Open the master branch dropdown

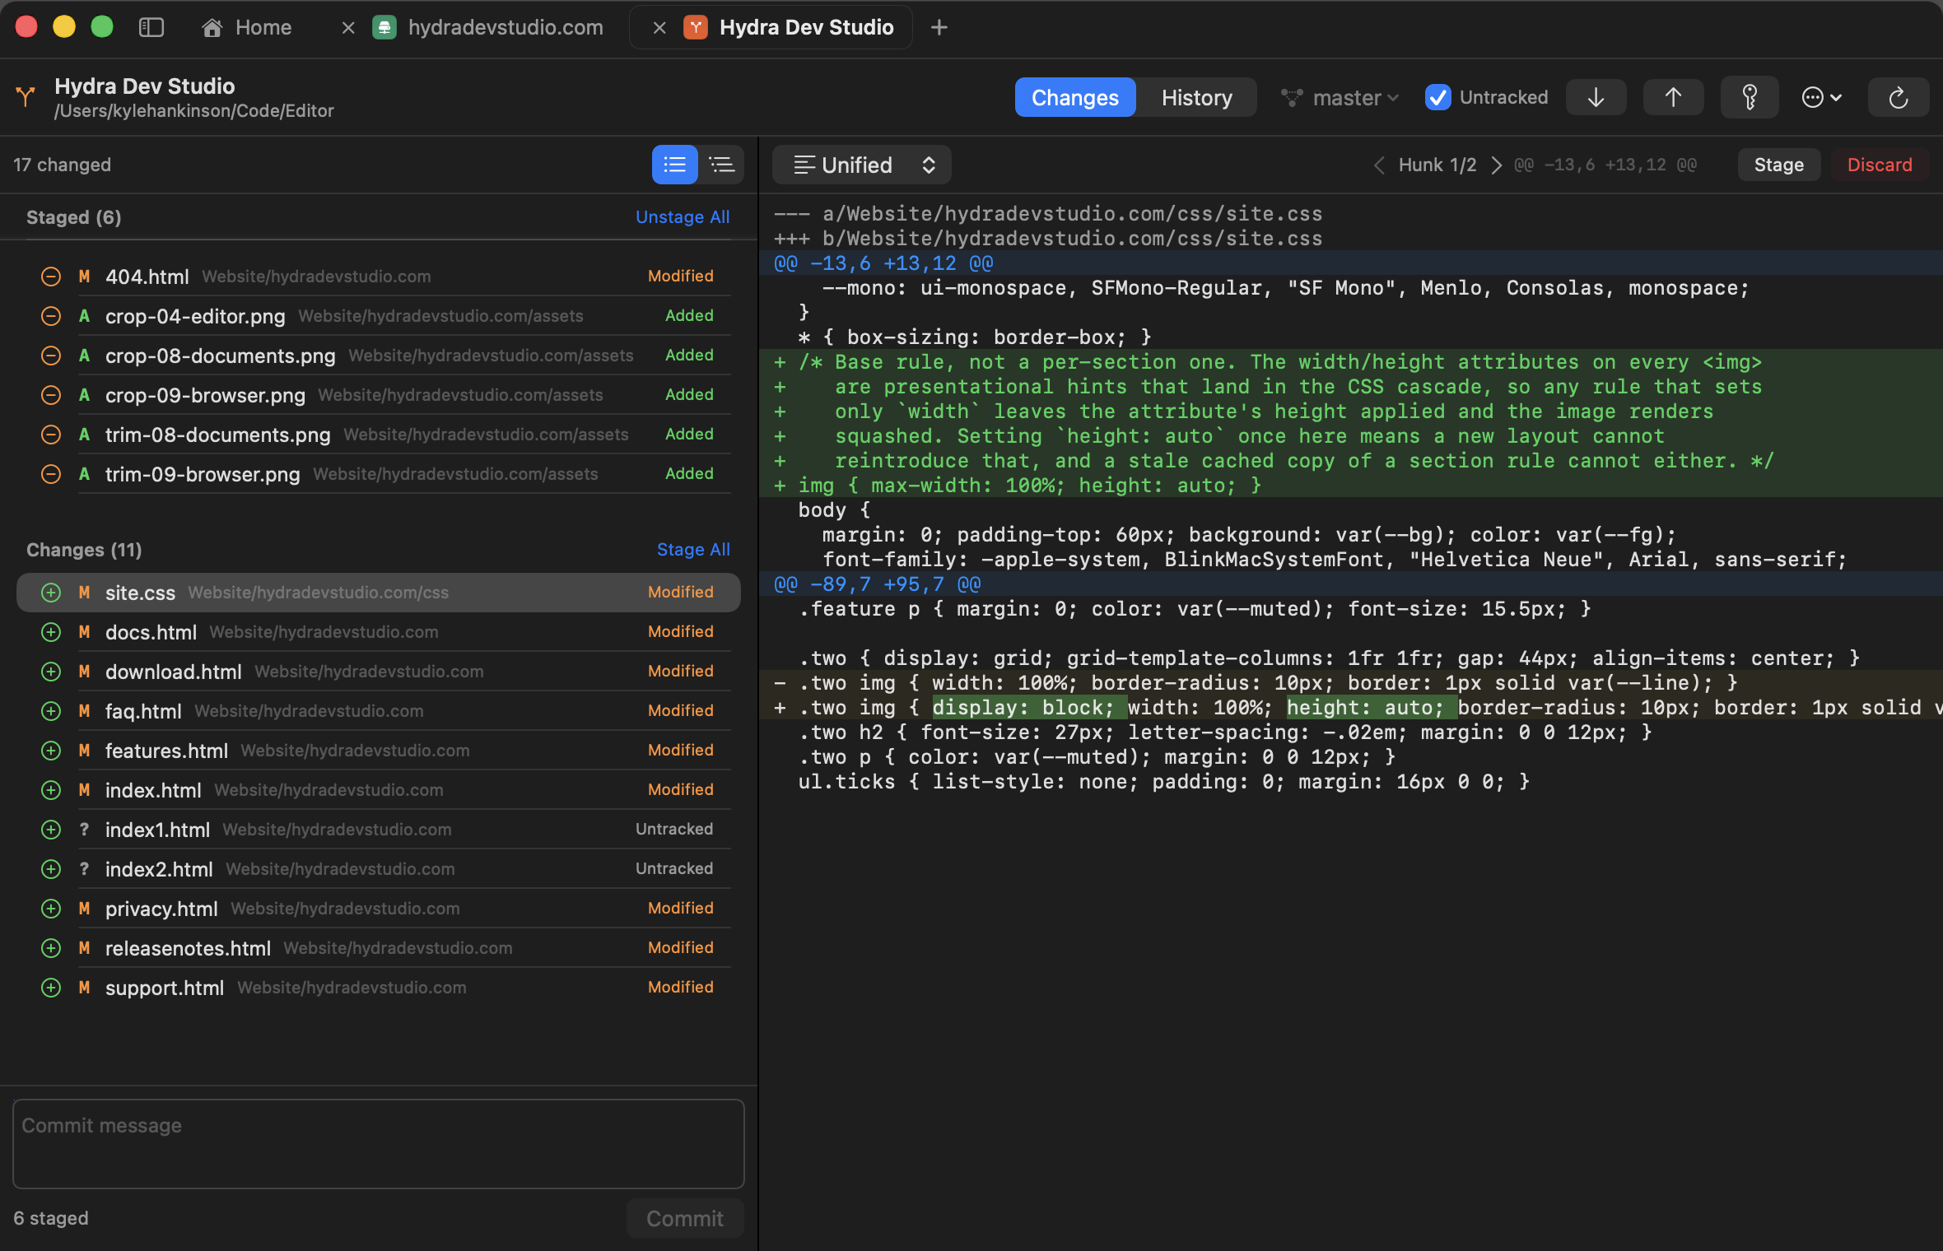click(1340, 98)
